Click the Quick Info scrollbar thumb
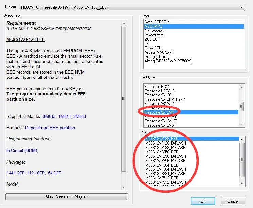Image resolution: width=253 pixels, height=208 pixels. (x=123, y=99)
